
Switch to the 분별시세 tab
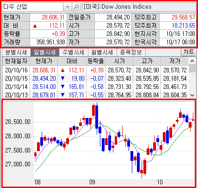pos(16,53)
